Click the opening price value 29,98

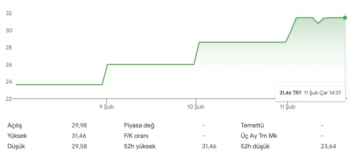(79, 125)
